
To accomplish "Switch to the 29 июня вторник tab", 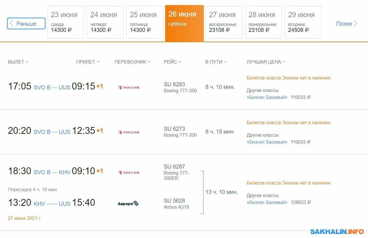I will click(302, 22).
